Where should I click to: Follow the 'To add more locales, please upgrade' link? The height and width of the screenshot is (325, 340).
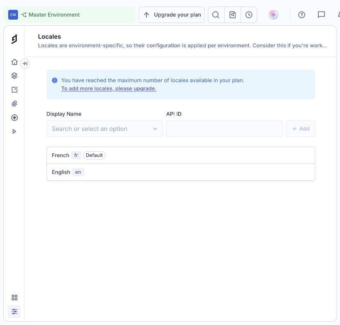pyautogui.click(x=109, y=89)
